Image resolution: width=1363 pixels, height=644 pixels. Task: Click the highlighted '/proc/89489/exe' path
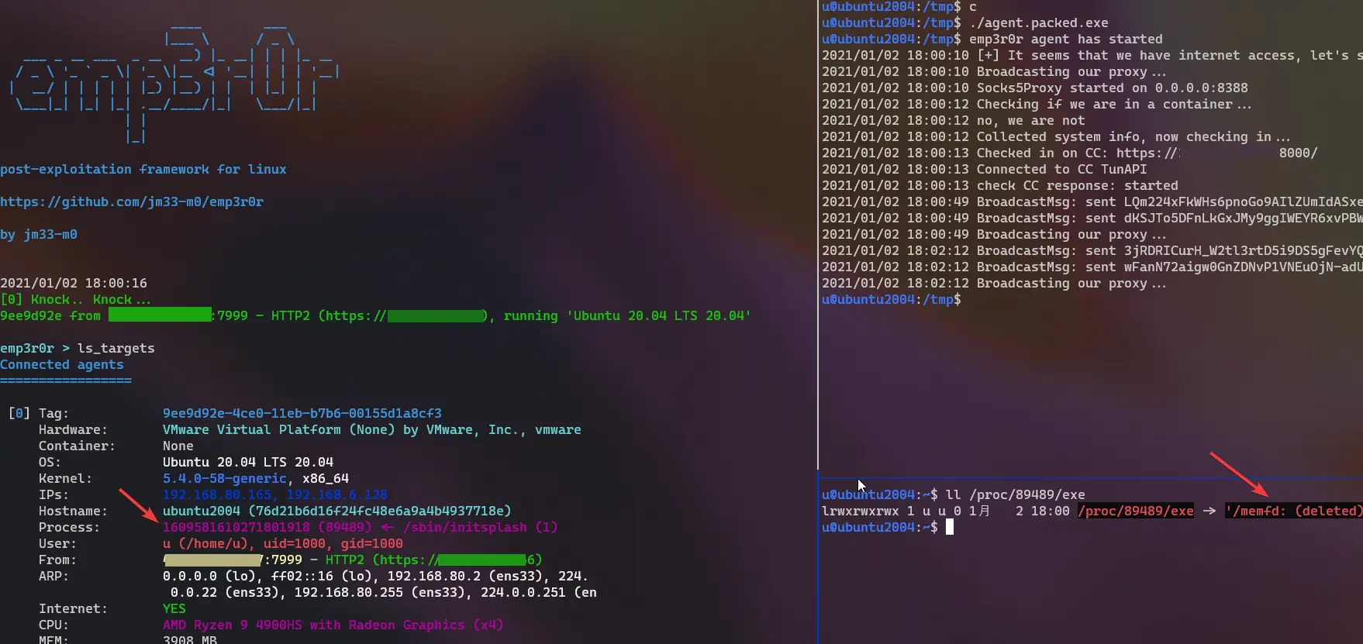(1136, 511)
